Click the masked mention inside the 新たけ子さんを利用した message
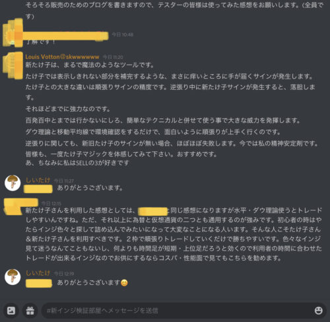This screenshot has height=322, width=330. tap(152, 211)
